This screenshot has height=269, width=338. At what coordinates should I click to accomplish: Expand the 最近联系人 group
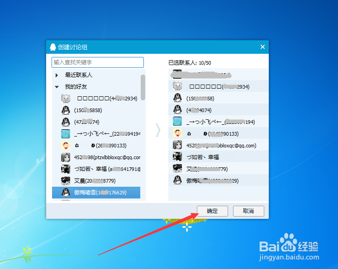pyautogui.click(x=57, y=75)
